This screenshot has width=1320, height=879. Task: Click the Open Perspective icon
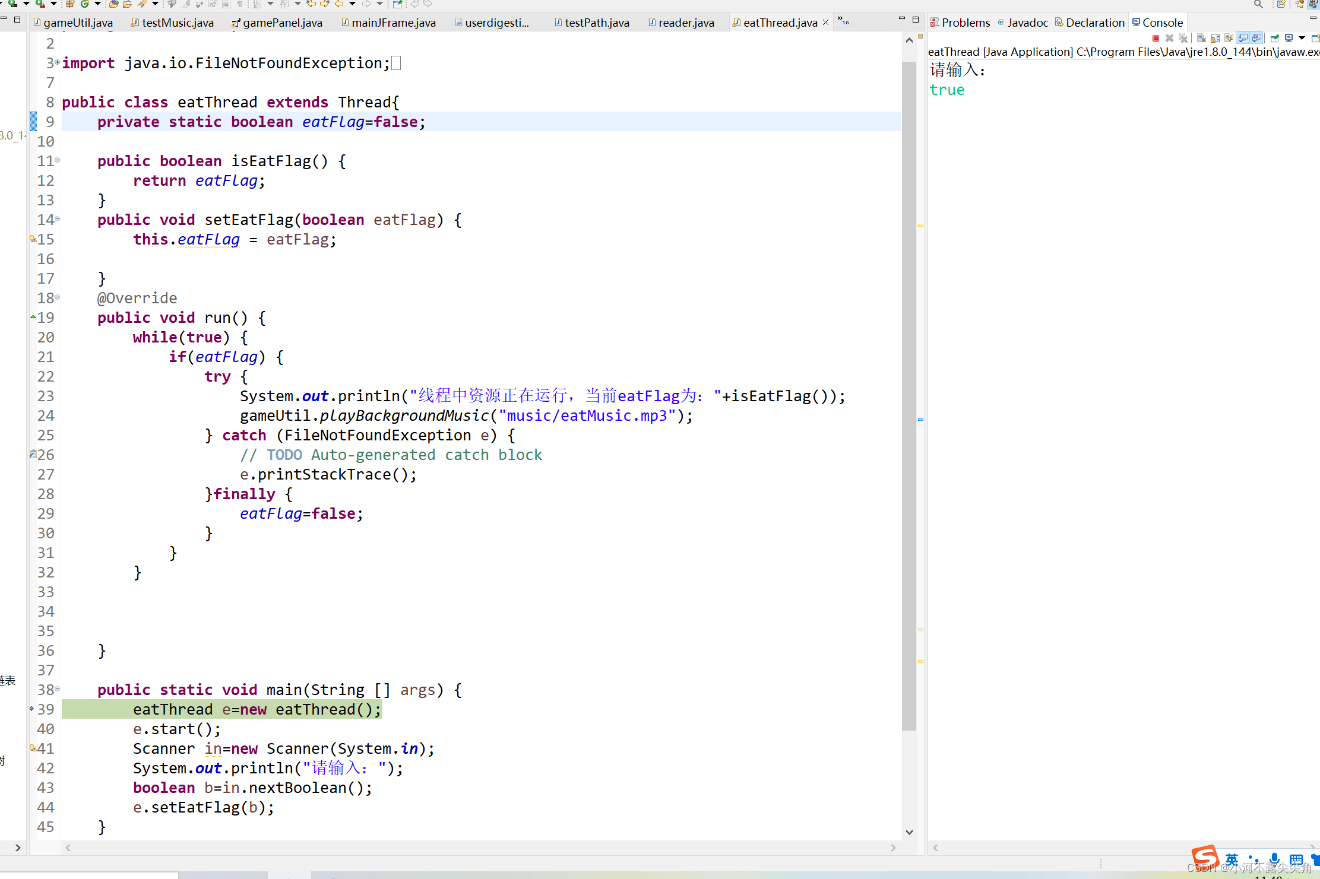pos(1281,4)
